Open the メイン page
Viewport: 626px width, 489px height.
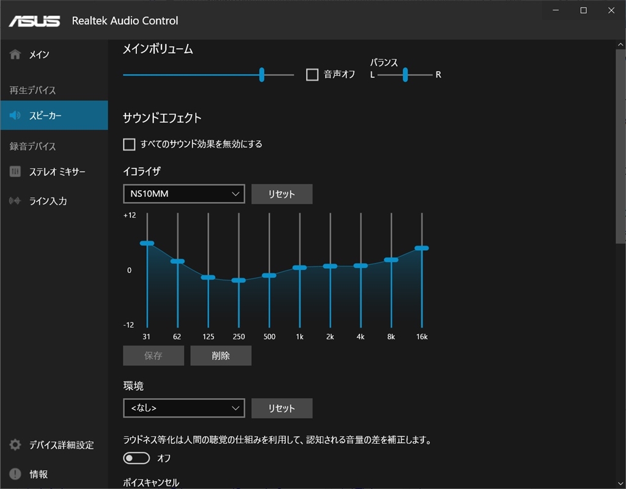(54, 54)
